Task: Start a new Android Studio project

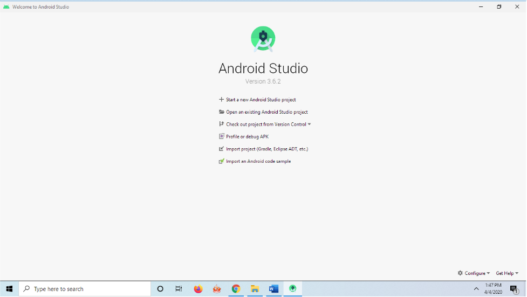Action: 261,100
